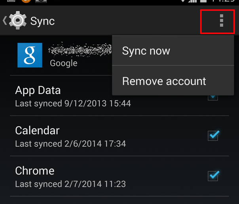The width and height of the screenshot is (239, 204).
Task: Tap the Chrome sync entry label
Action: [35, 171]
